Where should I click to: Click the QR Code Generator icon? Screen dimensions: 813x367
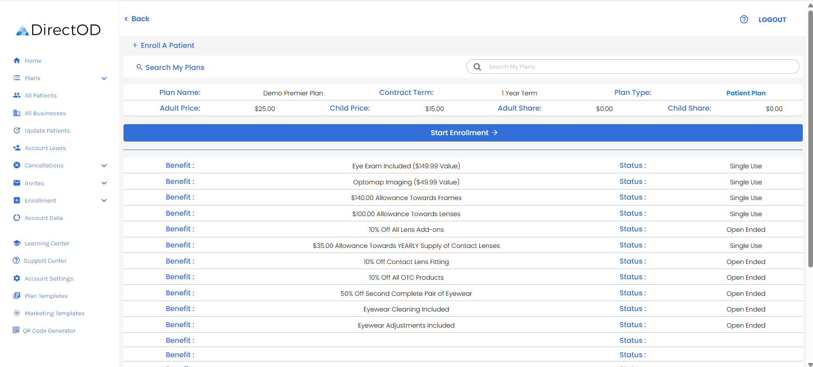coord(16,330)
